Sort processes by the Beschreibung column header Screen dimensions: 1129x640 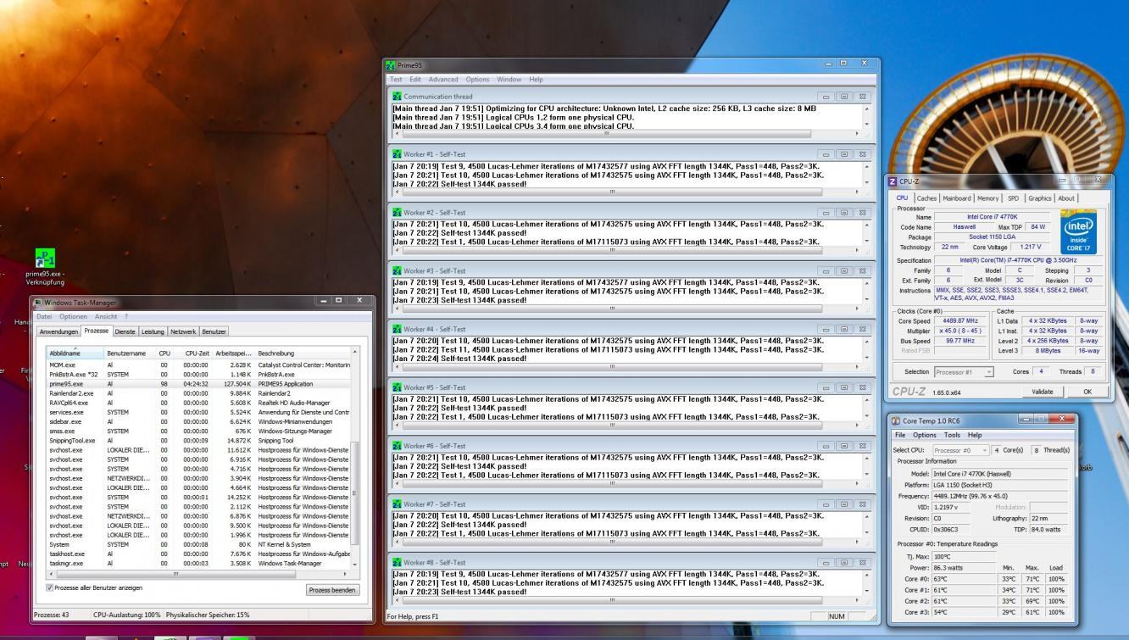pyautogui.click(x=303, y=353)
